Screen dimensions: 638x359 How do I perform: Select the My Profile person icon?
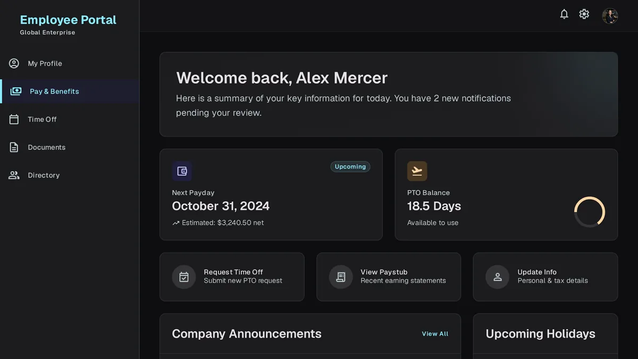click(14, 63)
